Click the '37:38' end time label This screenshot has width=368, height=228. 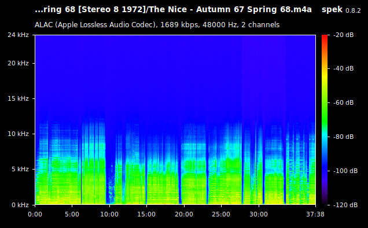pyautogui.click(x=315, y=214)
